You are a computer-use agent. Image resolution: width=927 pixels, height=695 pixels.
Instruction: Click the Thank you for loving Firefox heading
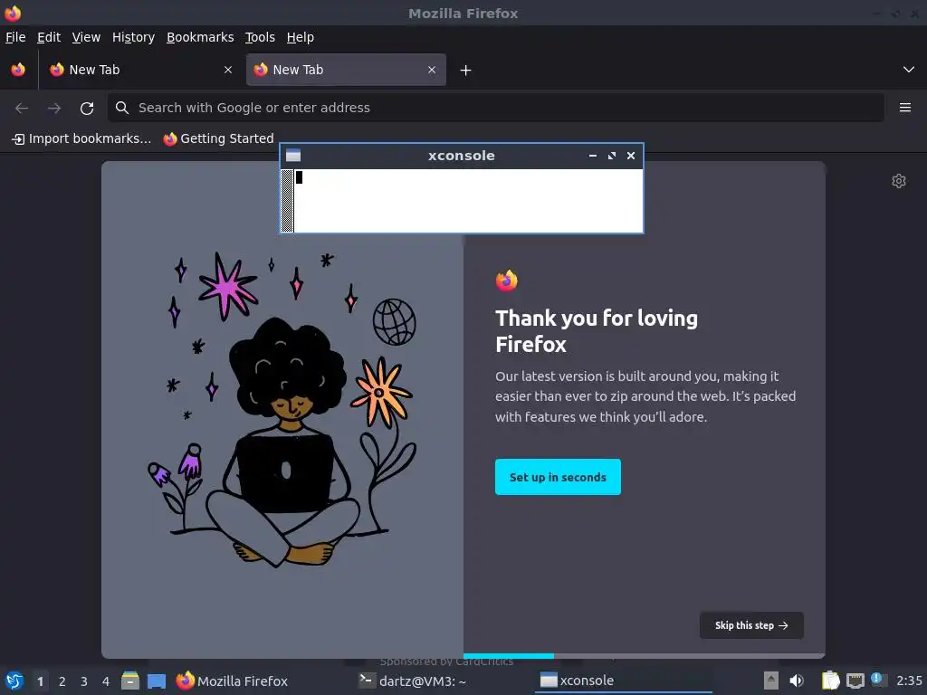point(597,331)
